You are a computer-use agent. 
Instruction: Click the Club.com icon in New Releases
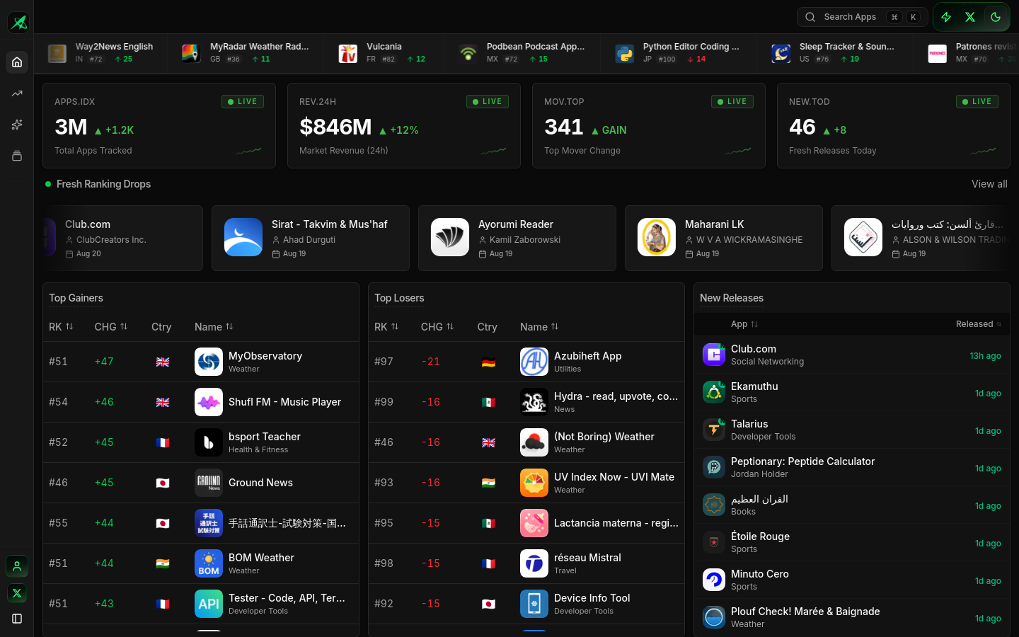coord(714,355)
